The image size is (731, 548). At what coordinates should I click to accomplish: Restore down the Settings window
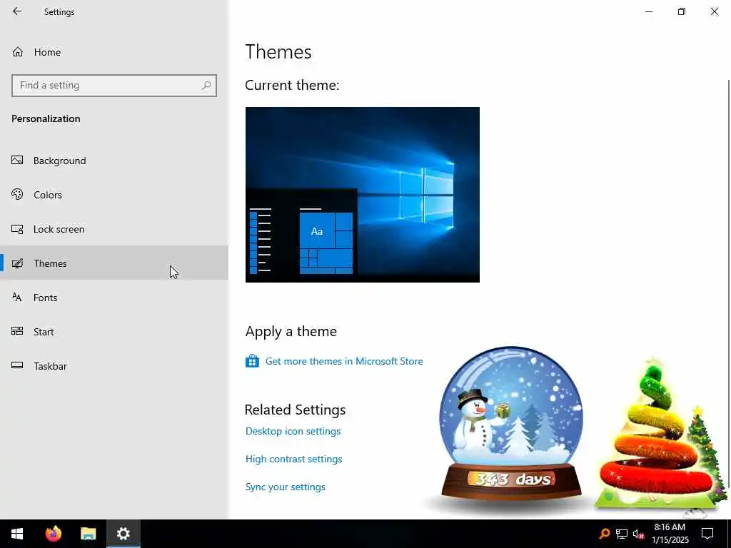[682, 11]
